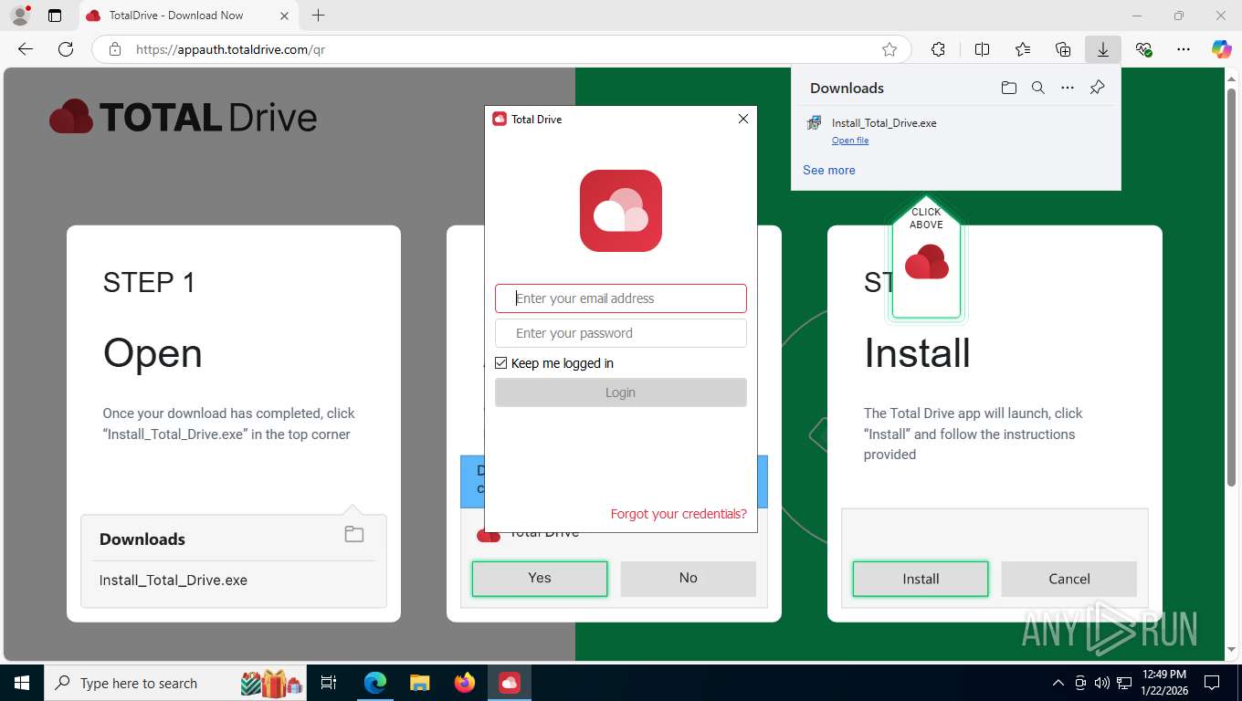Add this page to favorites
The height and width of the screenshot is (701, 1242).
pyautogui.click(x=889, y=49)
